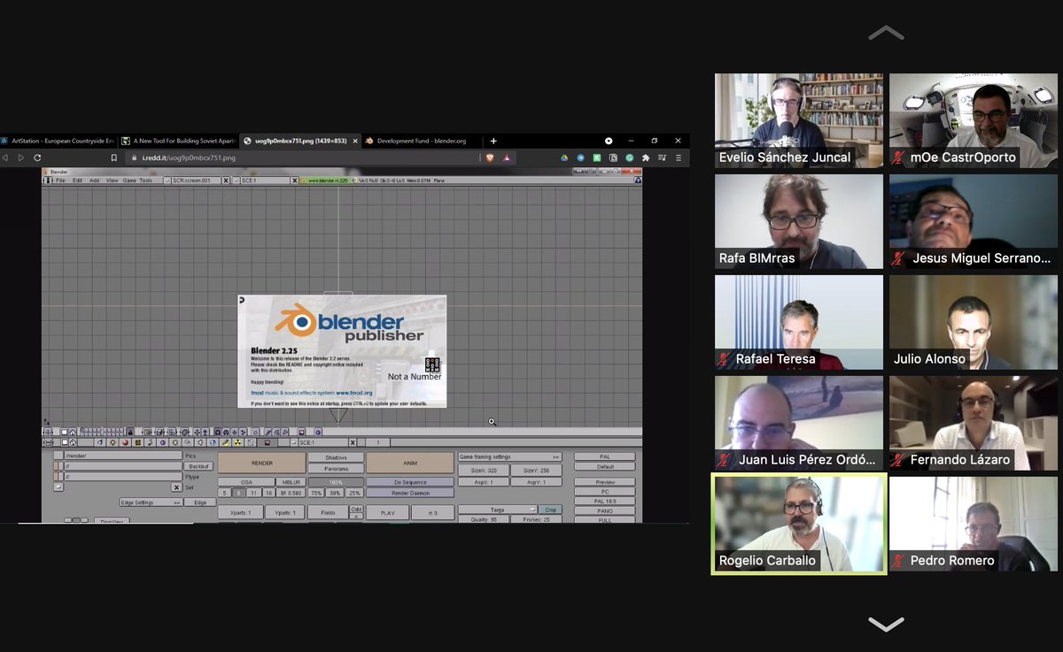
Task: Select OSA sample value 11
Action: pyautogui.click(x=253, y=493)
